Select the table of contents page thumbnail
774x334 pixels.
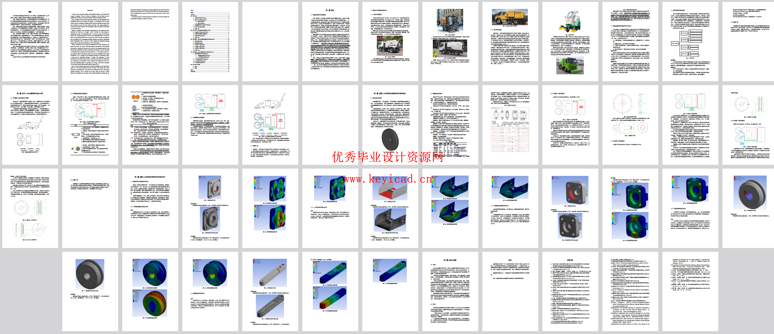210,42
